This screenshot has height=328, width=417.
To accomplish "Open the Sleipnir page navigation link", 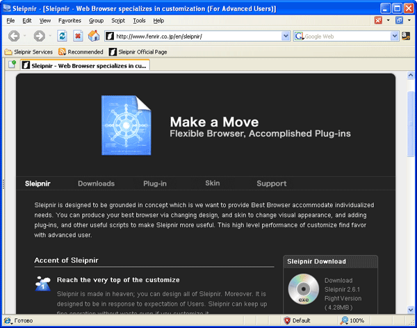I will pyautogui.click(x=38, y=183).
